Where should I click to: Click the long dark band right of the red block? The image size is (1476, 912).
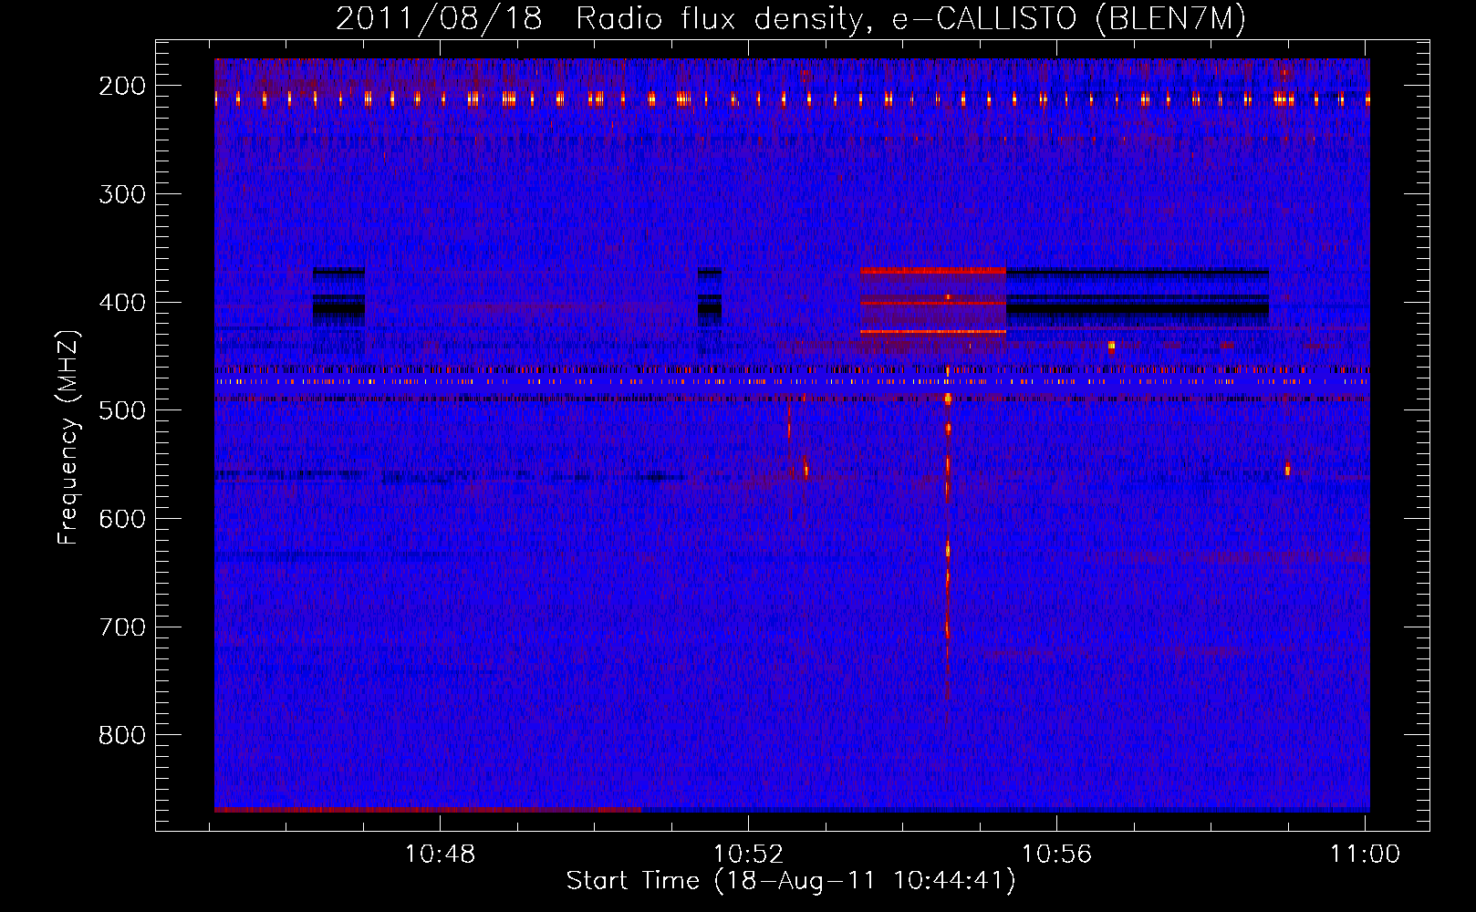pyautogui.click(x=1138, y=297)
